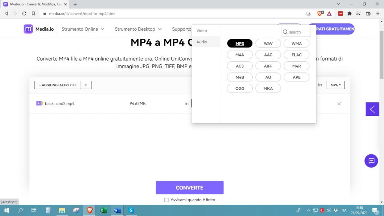This screenshot has width=384, height=216.
Task: Open the Strumento Online dropdown menu
Action: click(x=82, y=29)
